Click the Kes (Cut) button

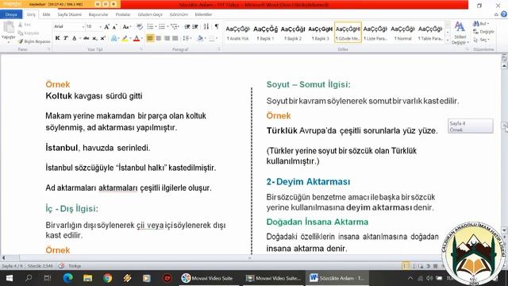click(25, 25)
